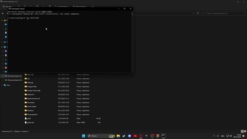Select the Quick access star icon

(5, 20)
